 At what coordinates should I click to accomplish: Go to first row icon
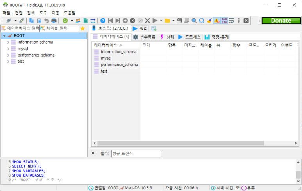[x=110, y=21]
